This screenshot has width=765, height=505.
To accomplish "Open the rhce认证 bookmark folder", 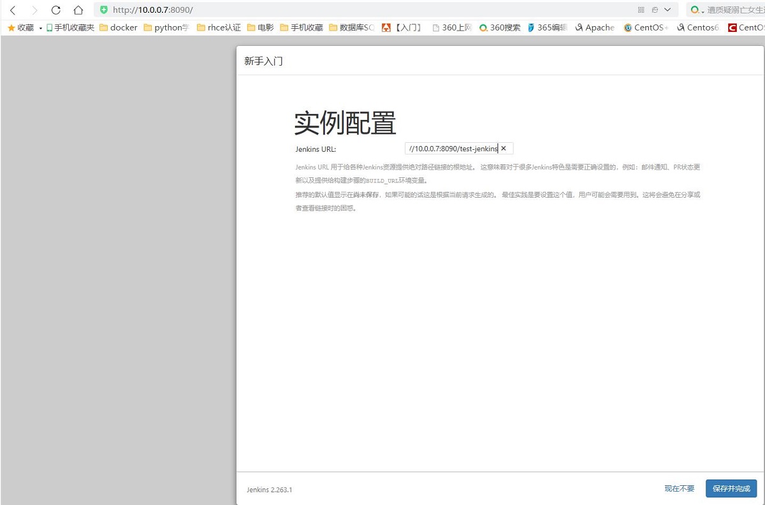I will tap(219, 27).
